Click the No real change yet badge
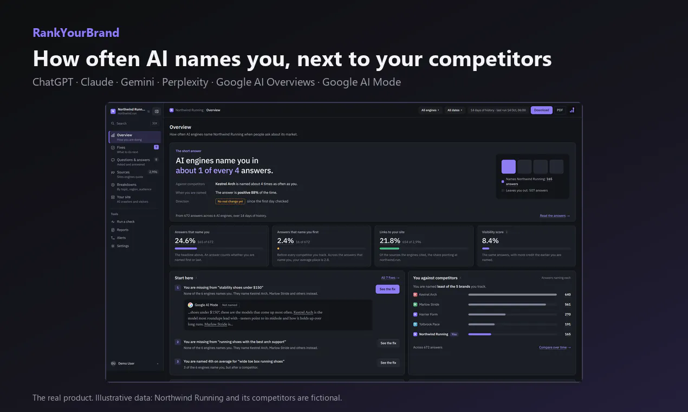This screenshot has height=412, width=688. (x=230, y=201)
